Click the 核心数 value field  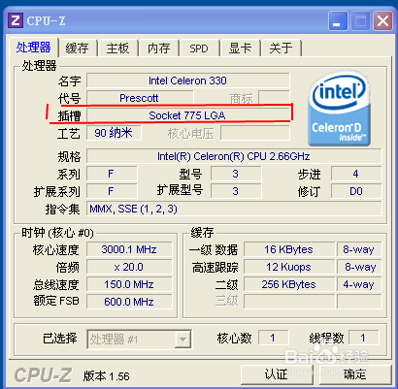point(273,339)
